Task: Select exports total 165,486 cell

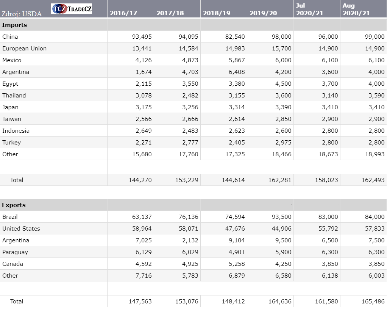Action: pyautogui.click(x=373, y=302)
